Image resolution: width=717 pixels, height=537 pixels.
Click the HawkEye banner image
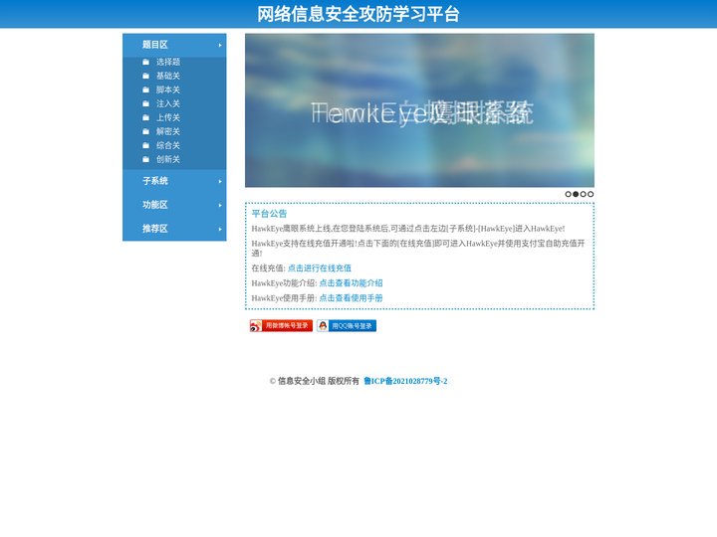(420, 110)
